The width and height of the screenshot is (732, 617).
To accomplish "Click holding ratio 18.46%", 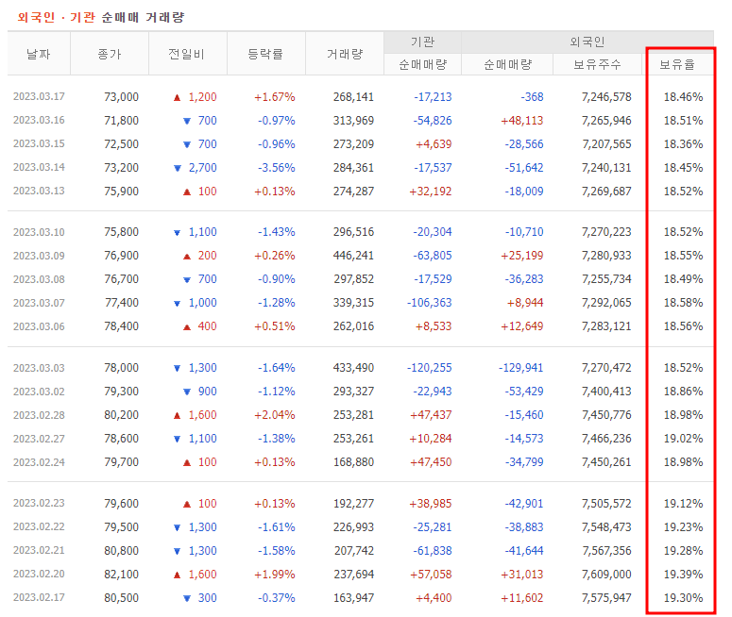I will (x=684, y=97).
